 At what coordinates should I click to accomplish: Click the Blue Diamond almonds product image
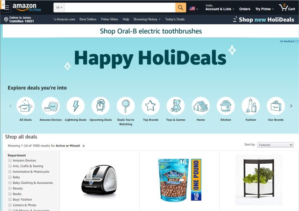coord(179,180)
